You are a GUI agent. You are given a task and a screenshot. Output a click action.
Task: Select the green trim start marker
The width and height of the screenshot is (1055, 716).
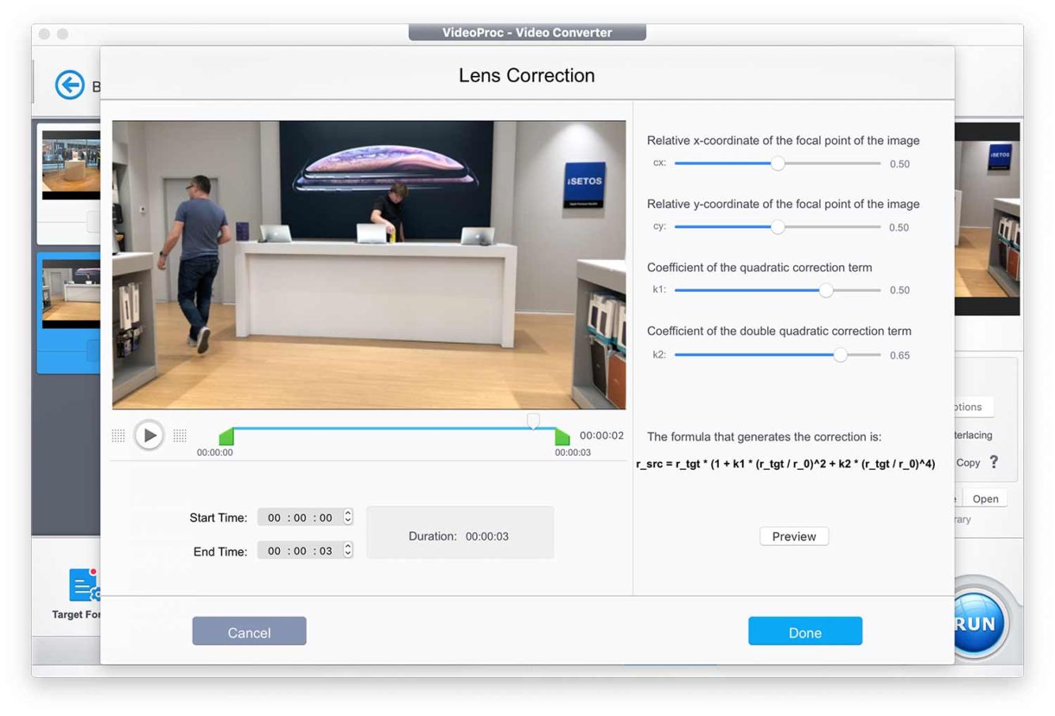pos(227,436)
